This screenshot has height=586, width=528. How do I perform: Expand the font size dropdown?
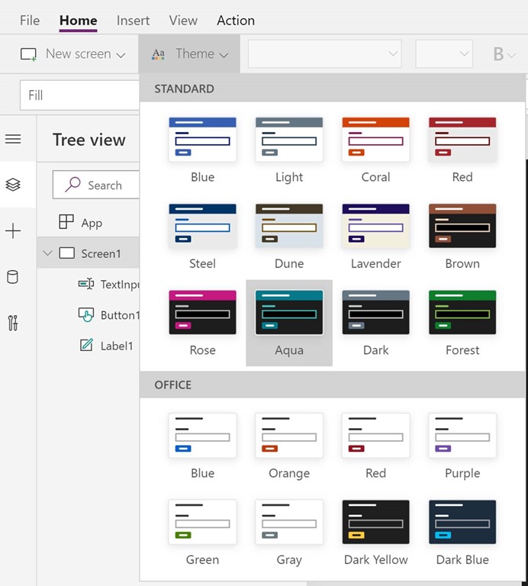click(443, 54)
